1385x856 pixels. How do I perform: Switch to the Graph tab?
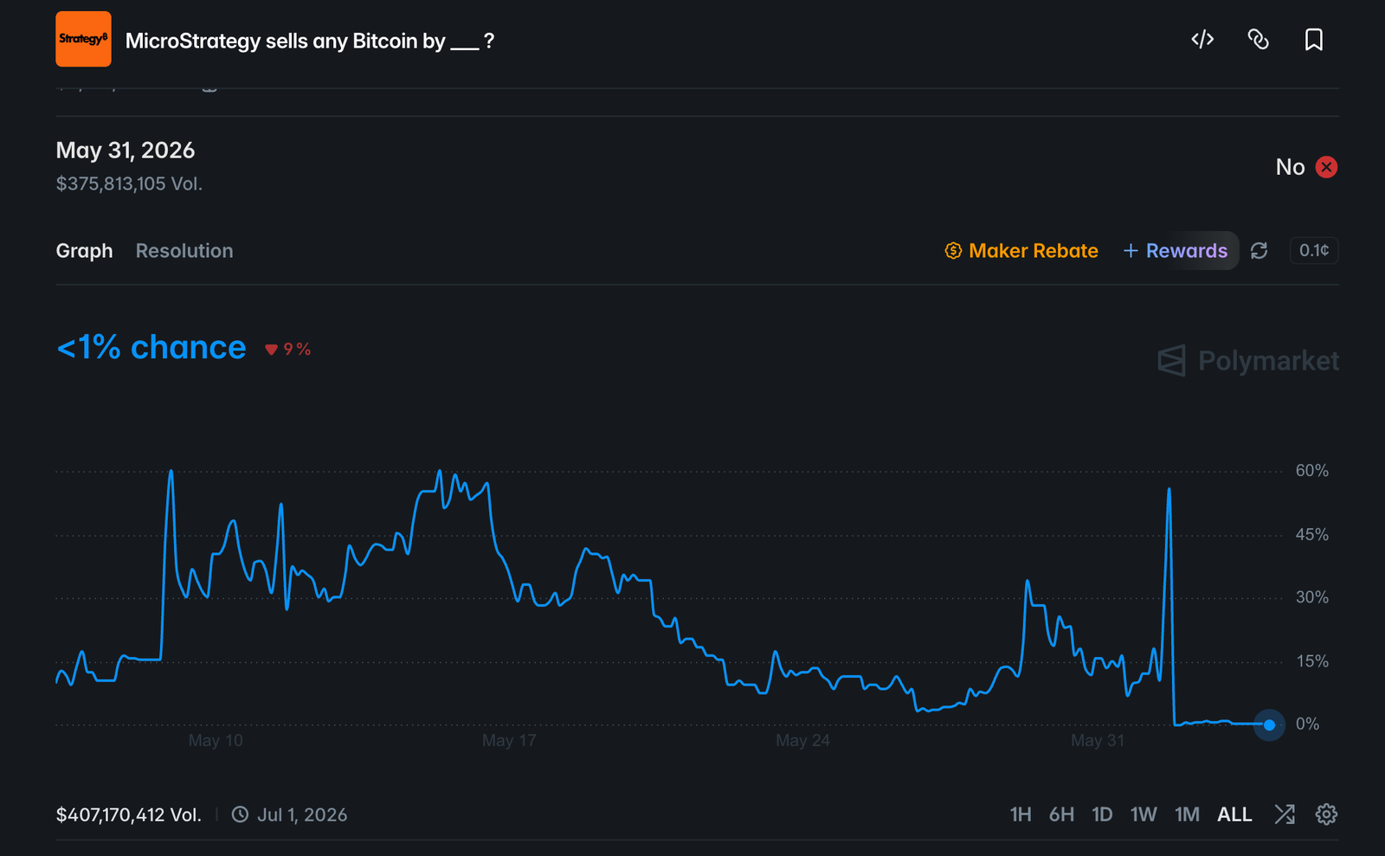[x=84, y=251]
